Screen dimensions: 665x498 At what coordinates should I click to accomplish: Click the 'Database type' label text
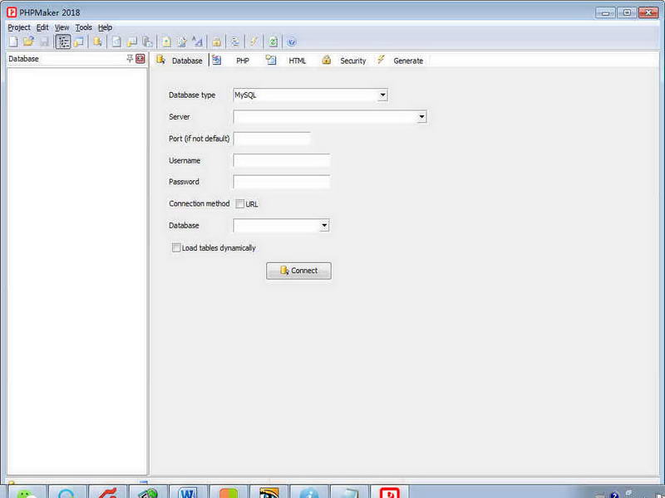192,95
